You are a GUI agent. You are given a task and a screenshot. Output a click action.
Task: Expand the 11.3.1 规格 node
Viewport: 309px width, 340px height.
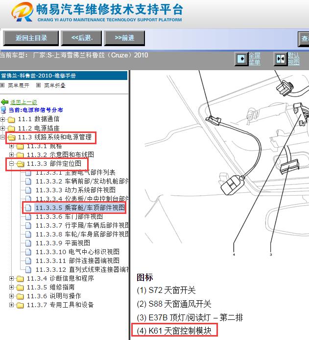[x=11, y=146]
